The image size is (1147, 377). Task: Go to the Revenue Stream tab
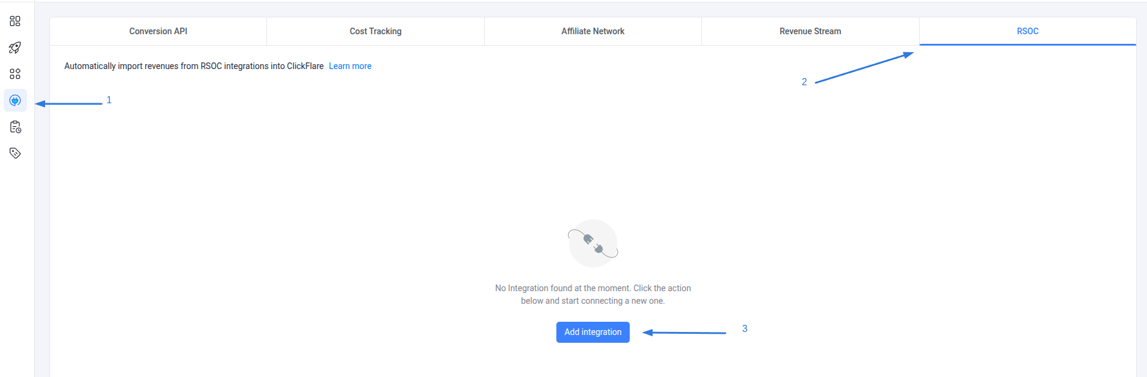(810, 31)
